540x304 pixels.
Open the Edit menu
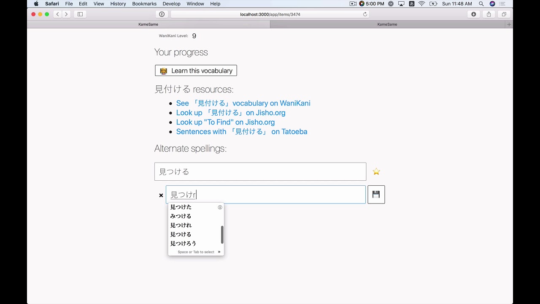(83, 4)
